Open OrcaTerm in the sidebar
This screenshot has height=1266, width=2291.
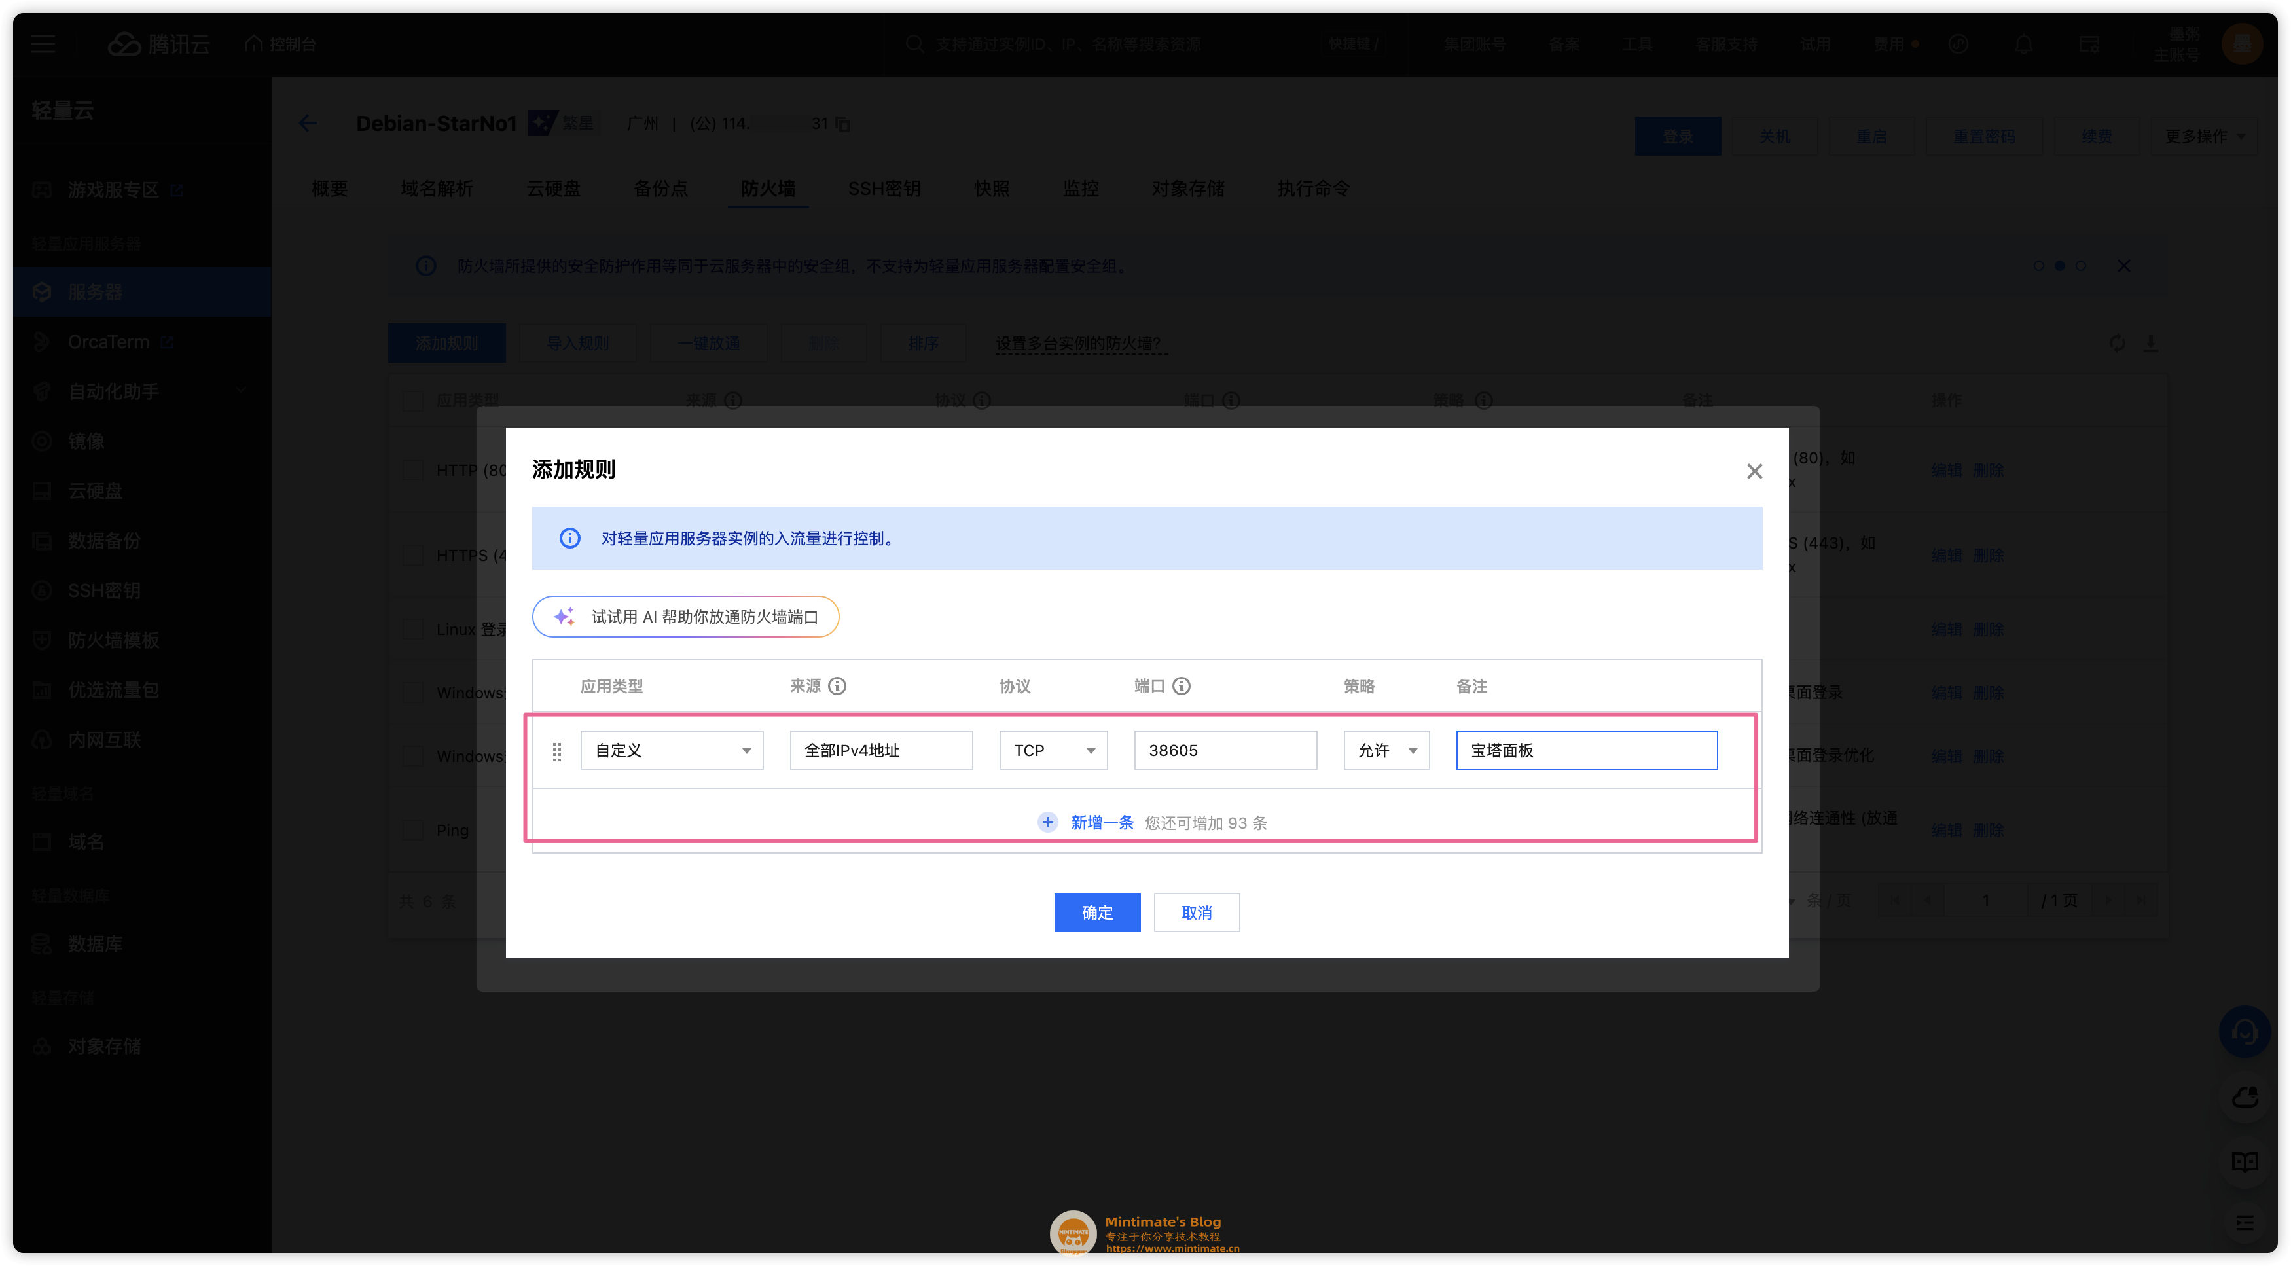[142, 342]
